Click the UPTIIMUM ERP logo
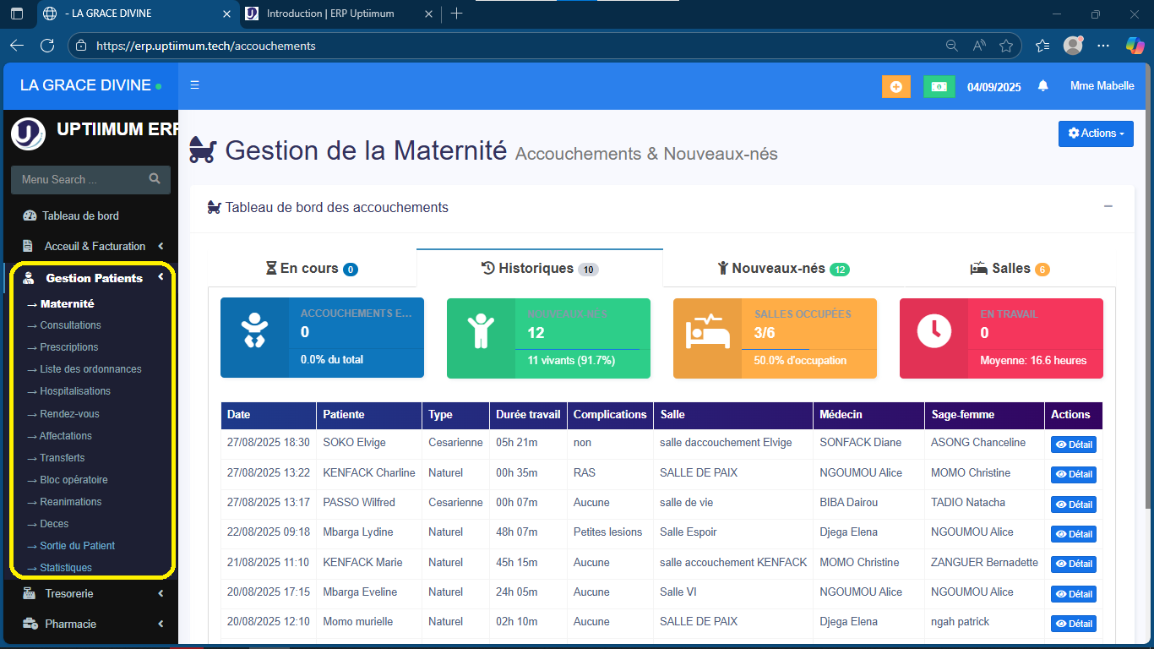1154x649 pixels. click(x=28, y=134)
